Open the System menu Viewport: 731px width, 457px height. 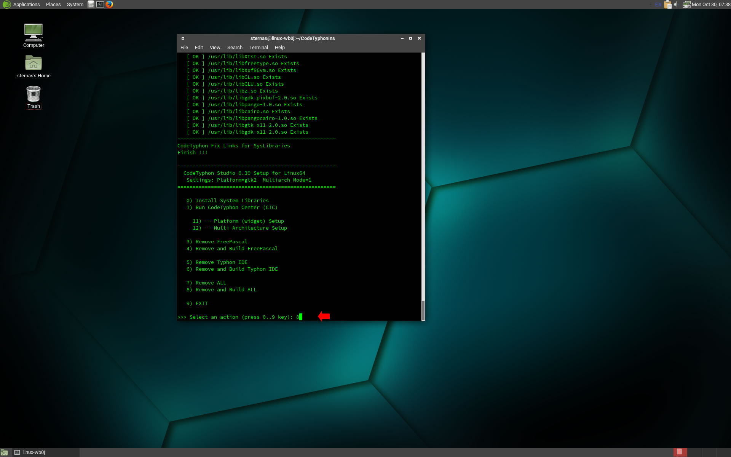click(x=75, y=5)
